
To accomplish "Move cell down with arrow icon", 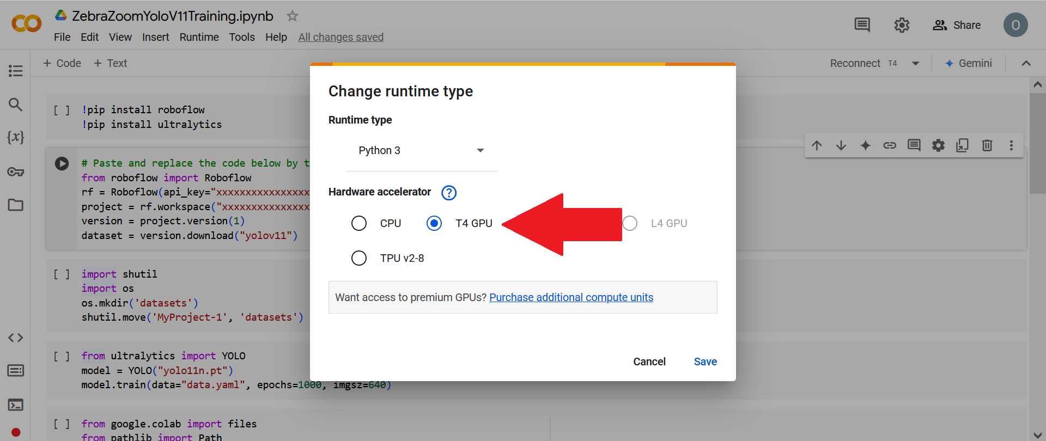I will 841,145.
